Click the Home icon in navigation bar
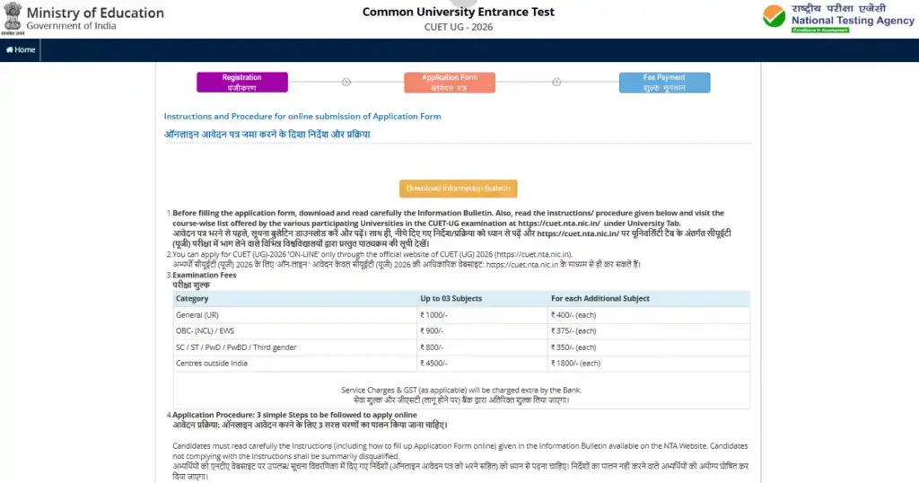 coord(10,50)
